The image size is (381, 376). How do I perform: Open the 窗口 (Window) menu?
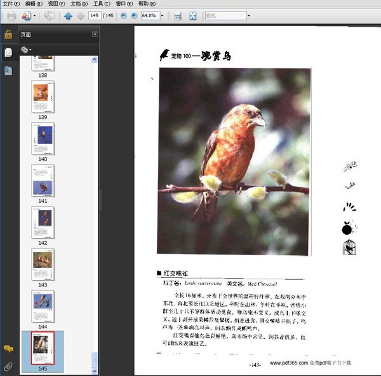click(x=124, y=4)
